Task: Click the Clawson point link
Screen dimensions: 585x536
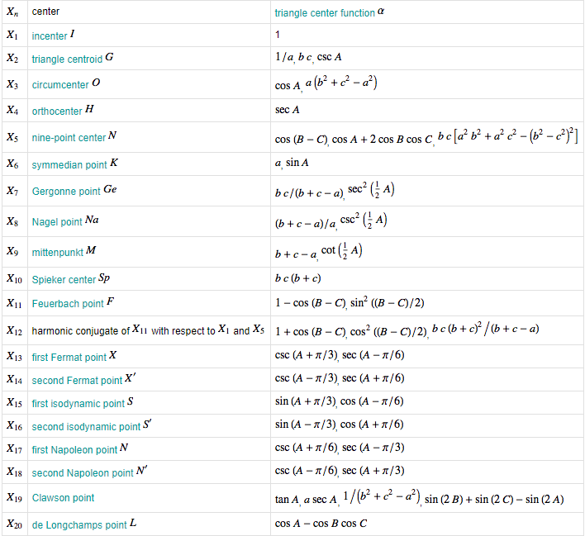Action: pos(63,498)
